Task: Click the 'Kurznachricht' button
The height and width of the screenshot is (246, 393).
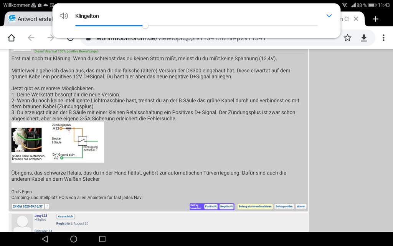Action: tap(66, 216)
